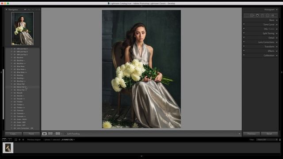Go forward using the right arrow
283x159 pixels.
tap(23, 140)
